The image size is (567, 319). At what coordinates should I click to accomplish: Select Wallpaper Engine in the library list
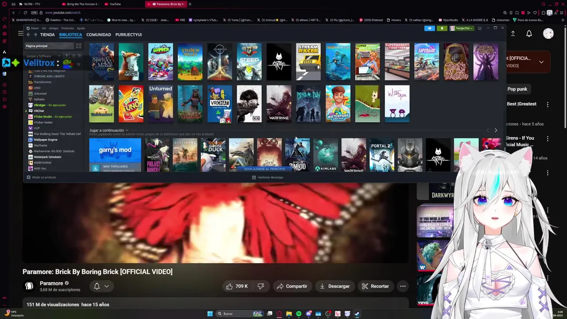point(45,140)
